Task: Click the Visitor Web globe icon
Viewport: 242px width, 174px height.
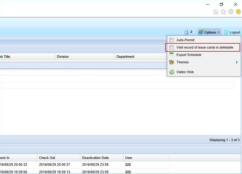Action: pyautogui.click(x=172, y=72)
